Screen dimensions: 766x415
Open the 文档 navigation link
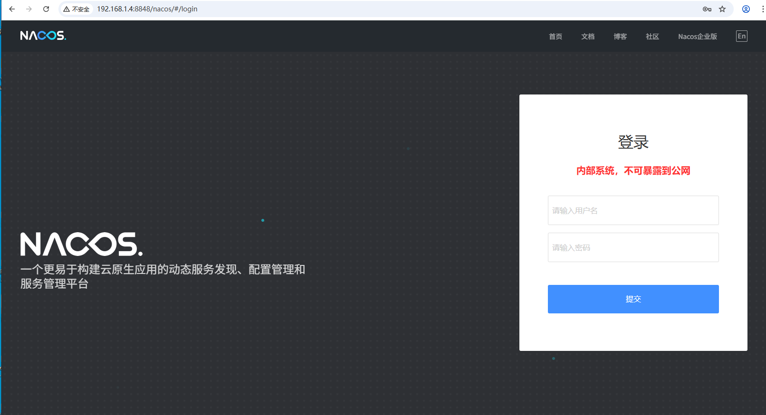[x=588, y=37]
